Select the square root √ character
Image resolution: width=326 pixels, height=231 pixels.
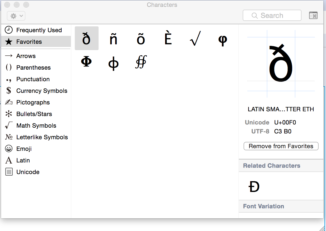(x=195, y=38)
